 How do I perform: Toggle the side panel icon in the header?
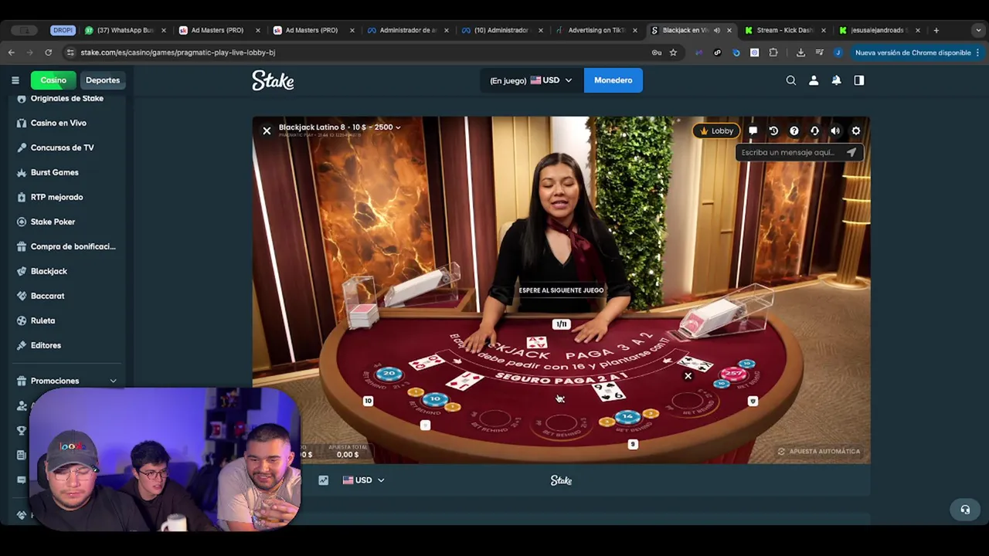pos(859,80)
